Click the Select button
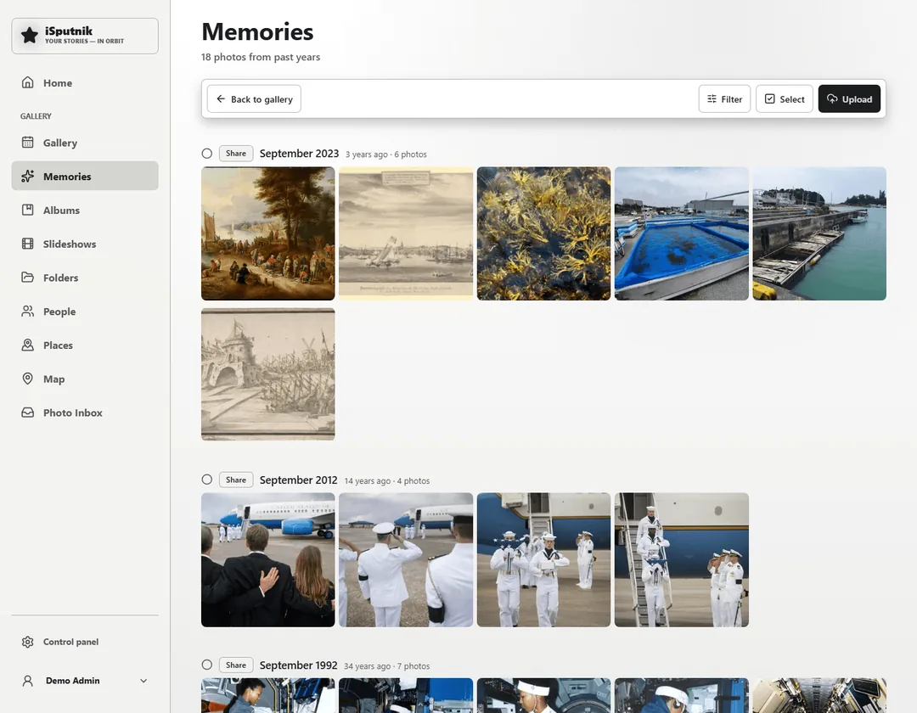Screen dimensions: 917x713 [x=785, y=98]
